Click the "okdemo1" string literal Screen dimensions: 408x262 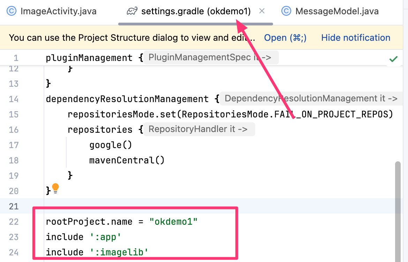pyautogui.click(x=173, y=222)
